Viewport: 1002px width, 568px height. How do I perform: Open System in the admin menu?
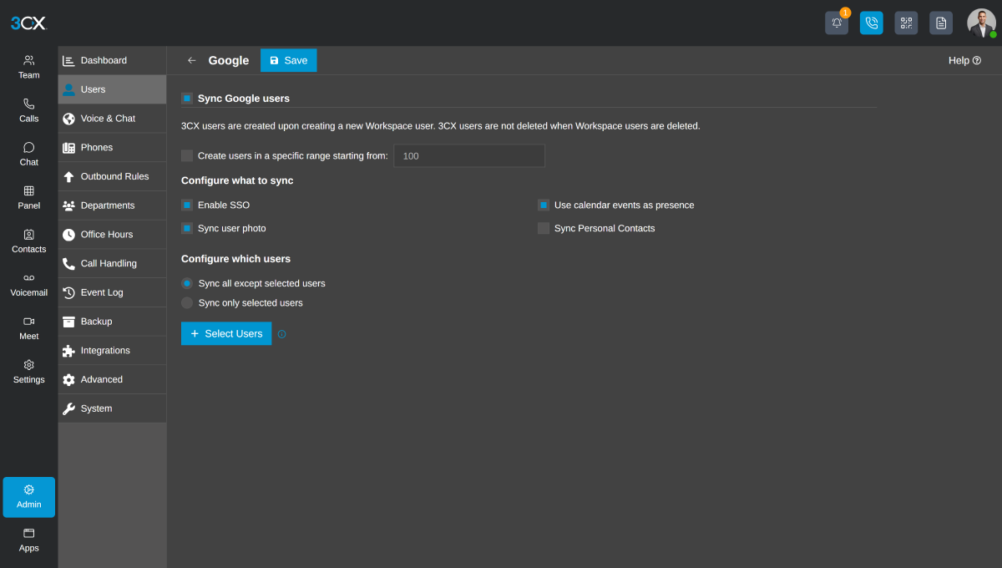[x=113, y=408]
